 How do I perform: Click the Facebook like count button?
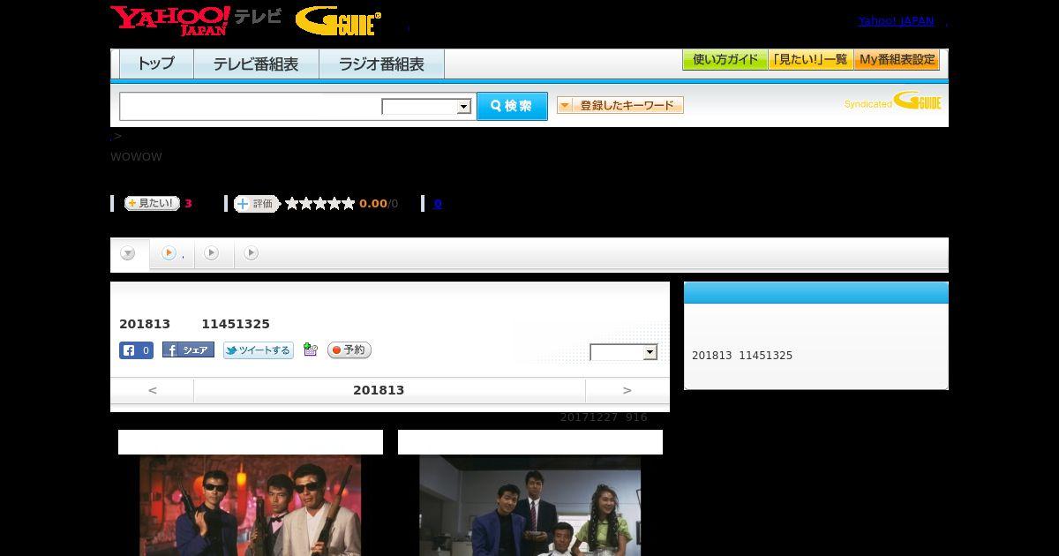tap(136, 350)
